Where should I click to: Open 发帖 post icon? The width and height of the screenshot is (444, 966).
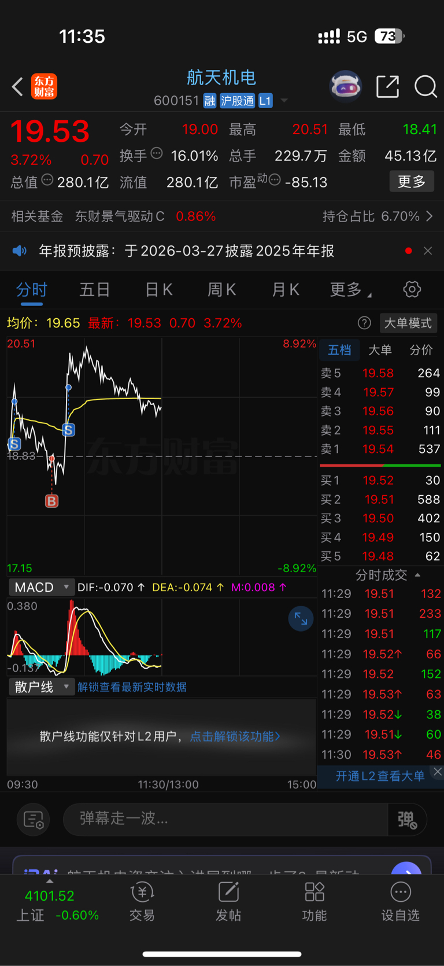(x=228, y=901)
